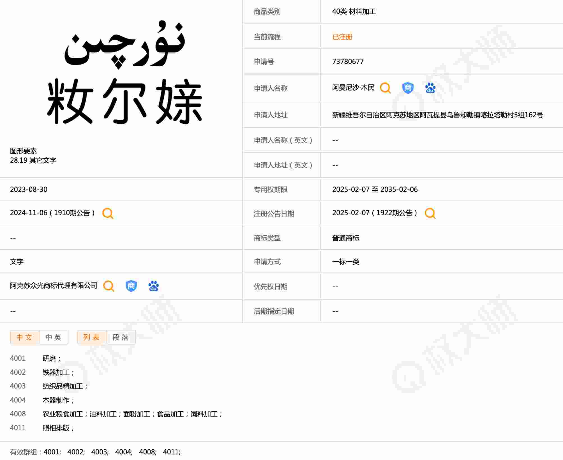Click agency name 阿克苏众光商标代理有限公司

click(54, 286)
